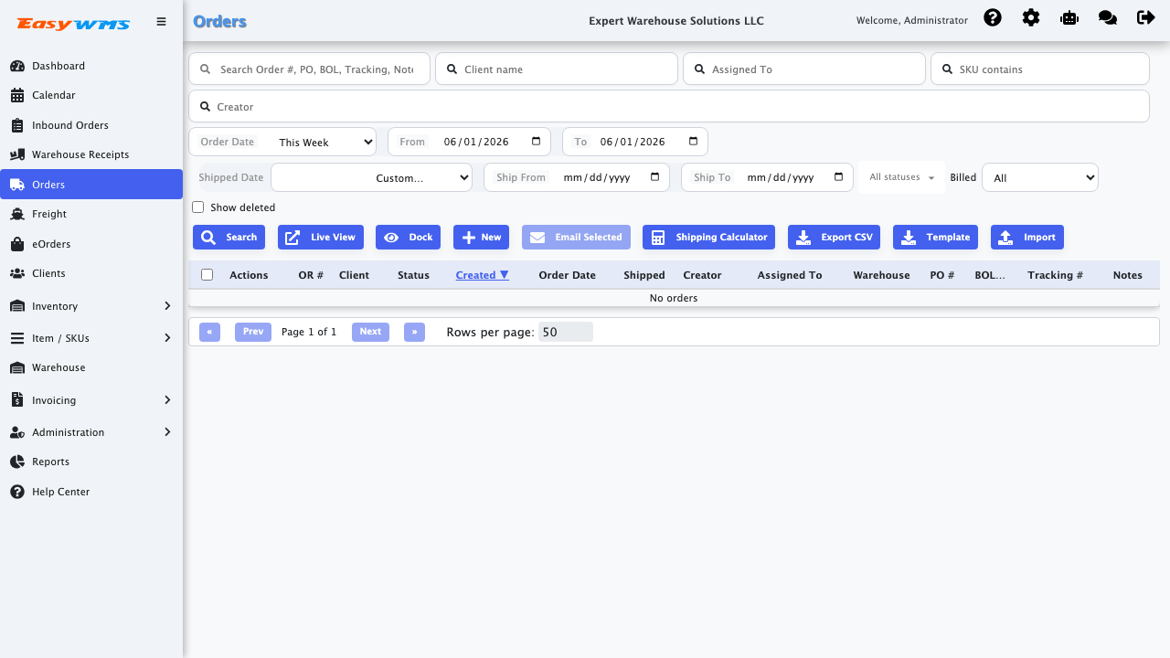Click the Warehouse column header
Screen dimensions: 1170x658
[x=881, y=275]
